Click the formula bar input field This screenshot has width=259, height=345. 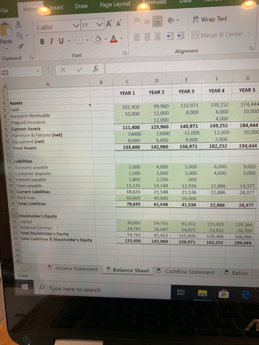click(182, 67)
